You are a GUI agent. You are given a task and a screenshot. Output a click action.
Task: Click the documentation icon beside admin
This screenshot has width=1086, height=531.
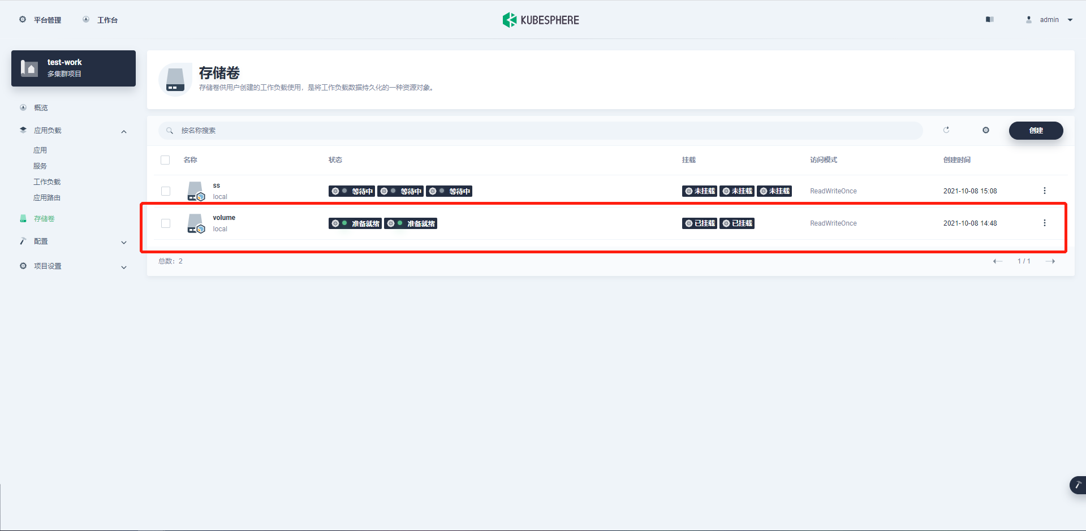(989, 19)
